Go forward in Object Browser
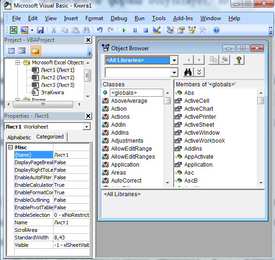Image resolution: width=275 pixels, height=260 pixels. (199, 60)
